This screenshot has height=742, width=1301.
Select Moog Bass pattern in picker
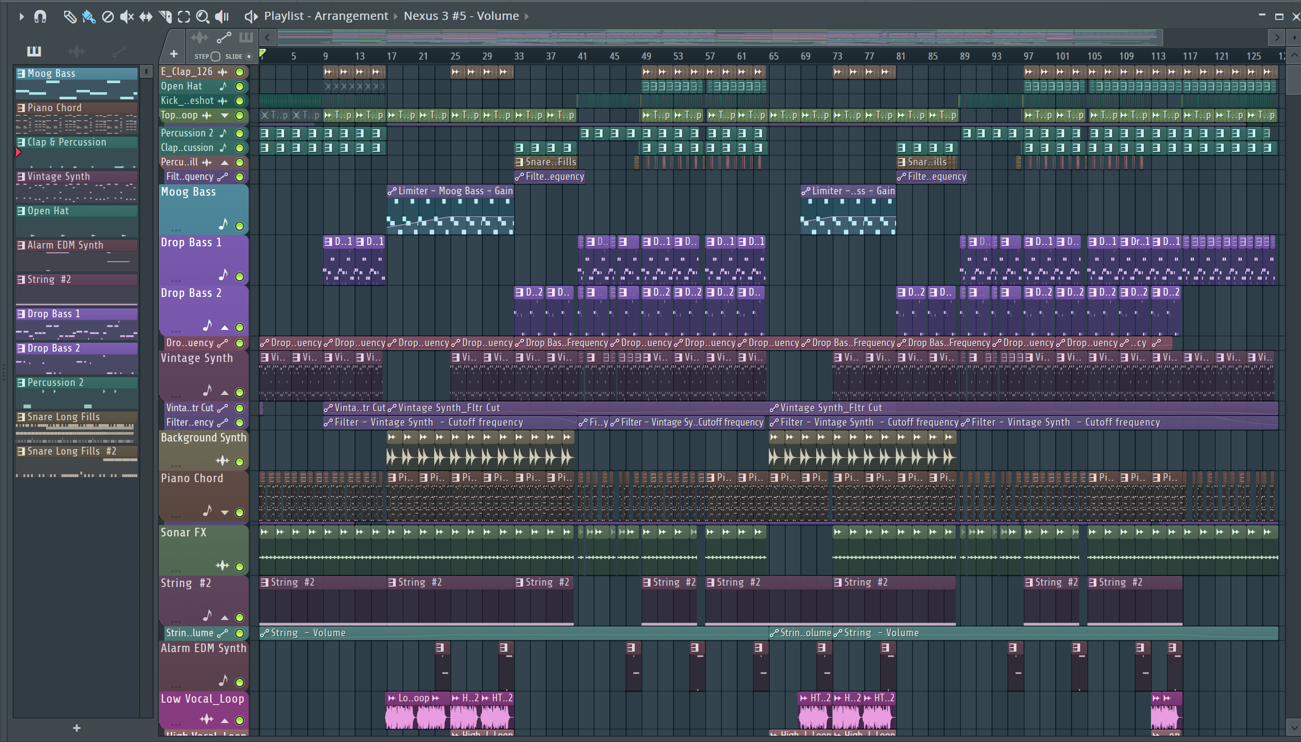(76, 84)
